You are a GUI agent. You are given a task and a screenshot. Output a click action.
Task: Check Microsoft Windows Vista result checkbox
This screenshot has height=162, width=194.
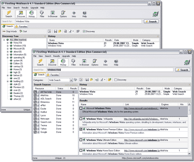pyautogui.click(x=81, y=108)
